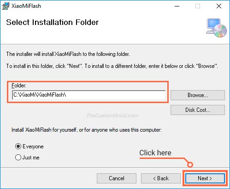
Task: Click the grayed-out maximize window button
Action: (x=198, y=6)
